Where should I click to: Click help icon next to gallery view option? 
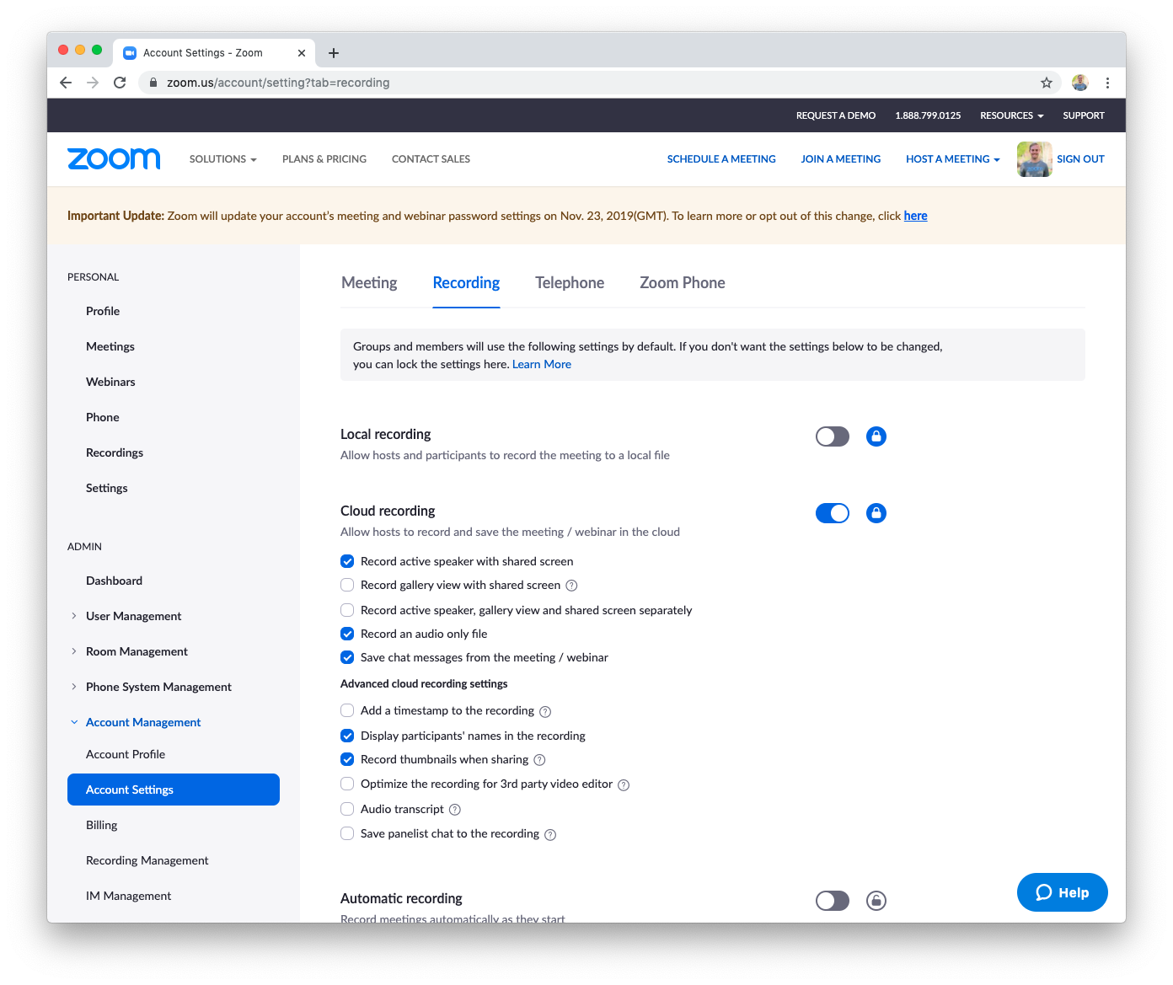coord(571,586)
